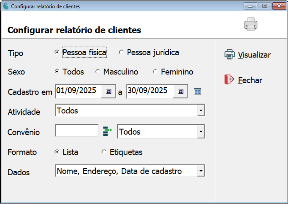Select Masculino under Sexo
The image size is (288, 204).
point(98,72)
